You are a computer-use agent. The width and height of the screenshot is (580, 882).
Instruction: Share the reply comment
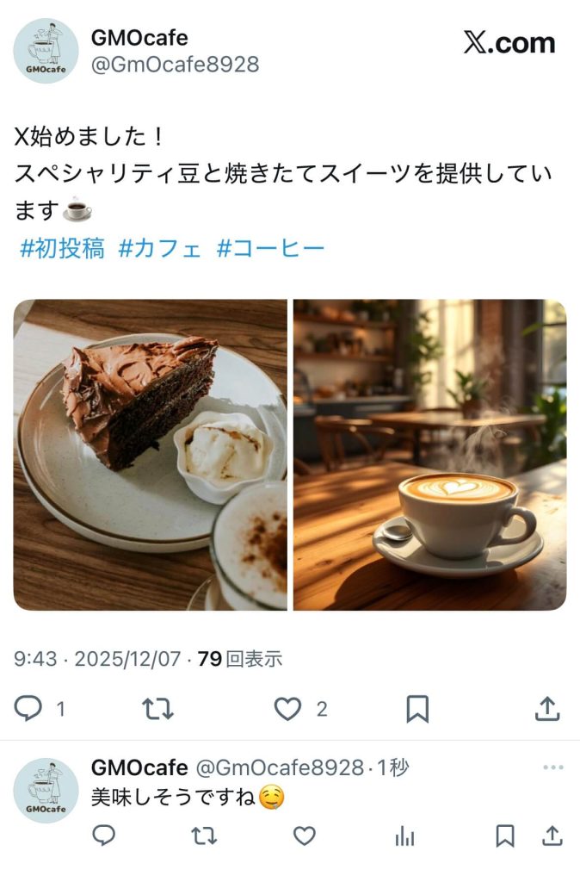[x=552, y=835]
